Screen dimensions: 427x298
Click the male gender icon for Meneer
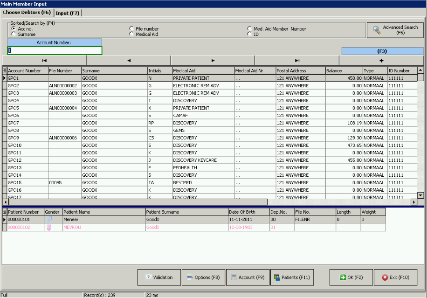pos(49,219)
